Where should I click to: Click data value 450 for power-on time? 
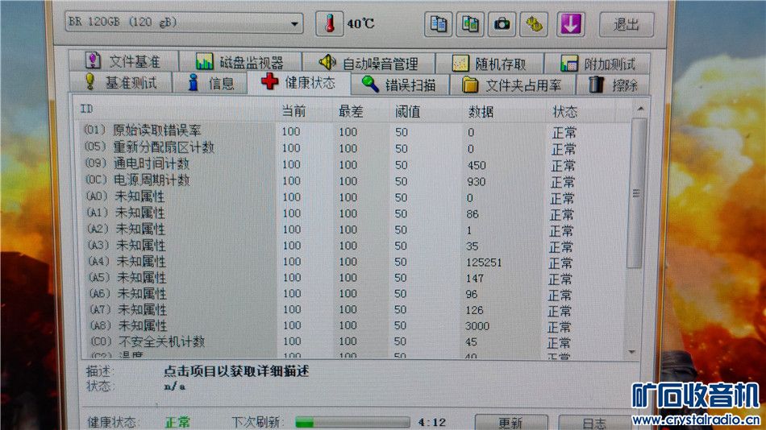tap(477, 165)
